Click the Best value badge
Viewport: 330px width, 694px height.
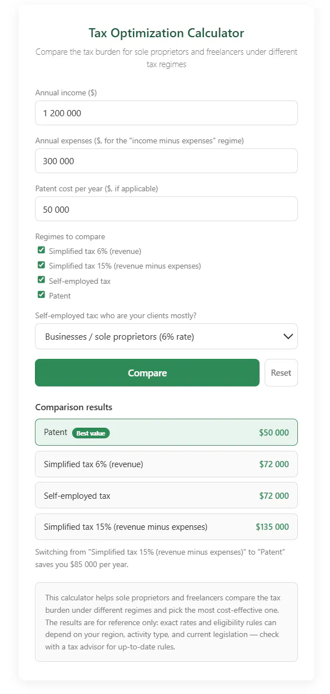pos(91,433)
